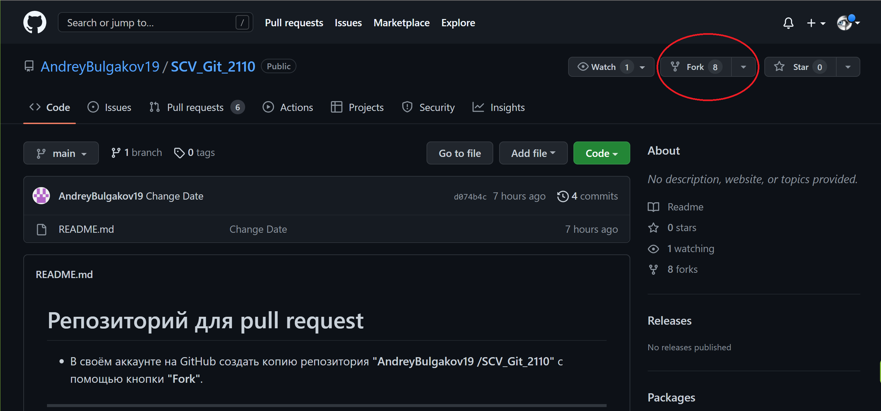
Task: Click the GitHub Octocat logo
Action: [35, 22]
